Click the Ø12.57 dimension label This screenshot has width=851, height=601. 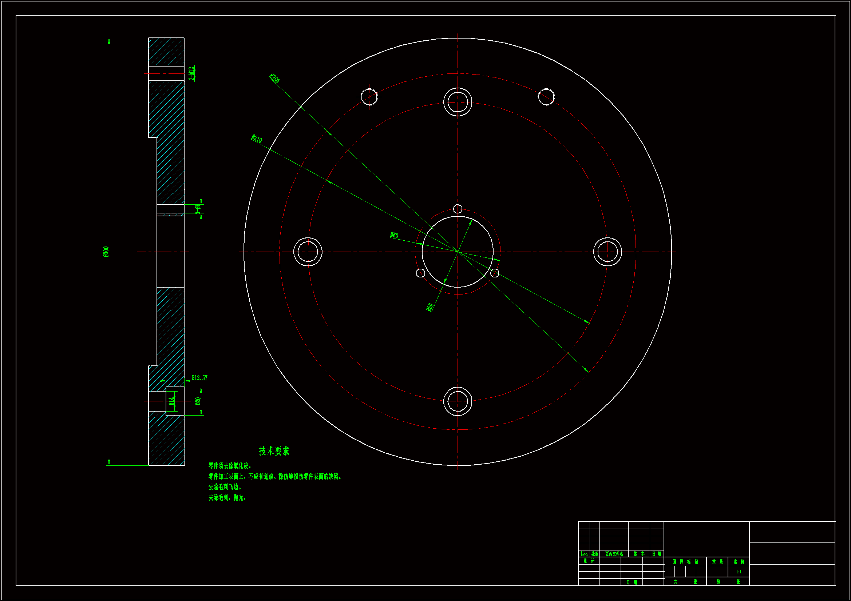point(199,378)
